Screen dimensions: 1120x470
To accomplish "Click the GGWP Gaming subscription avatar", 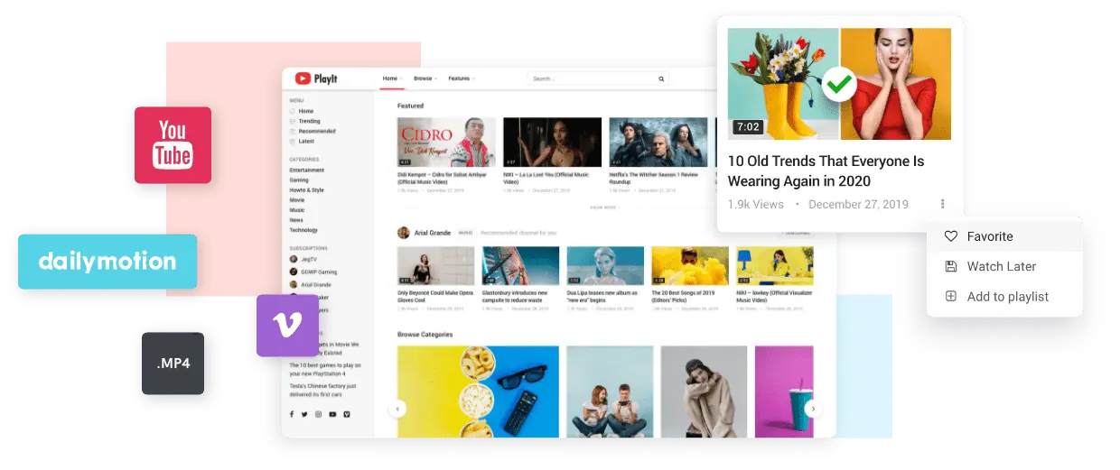I will pyautogui.click(x=294, y=272).
